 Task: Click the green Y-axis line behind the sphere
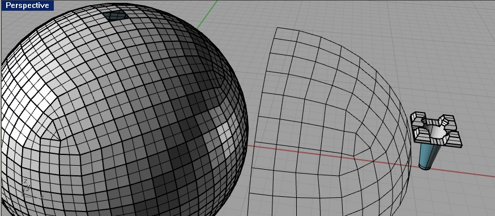(x=207, y=15)
